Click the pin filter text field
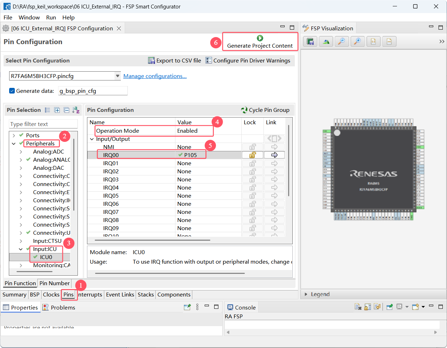This screenshot has width=447, height=348. click(x=43, y=124)
